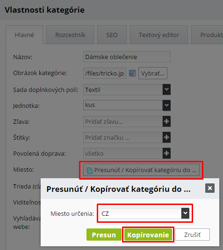Expand the Jednotka dropdown arrow

[166, 106]
